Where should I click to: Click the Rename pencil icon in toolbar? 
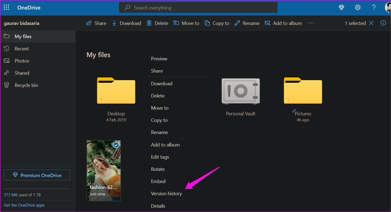click(237, 23)
